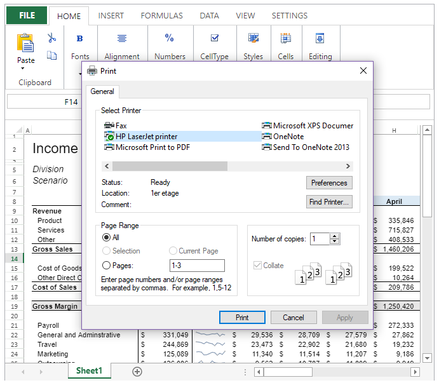Select the Pages radio button
439x385 pixels.
tap(107, 266)
